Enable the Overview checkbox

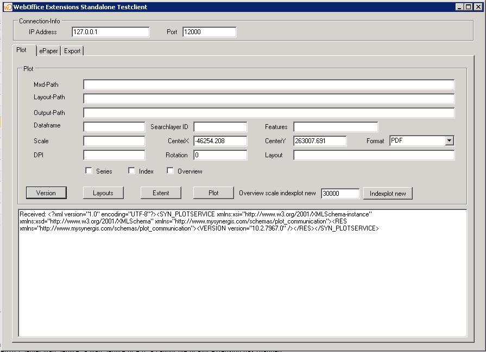point(171,170)
